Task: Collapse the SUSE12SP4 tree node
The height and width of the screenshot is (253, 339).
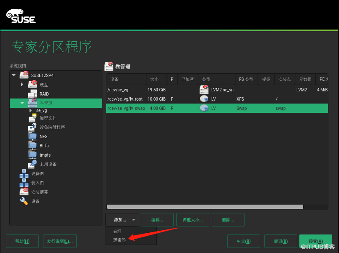Action: click(13, 75)
